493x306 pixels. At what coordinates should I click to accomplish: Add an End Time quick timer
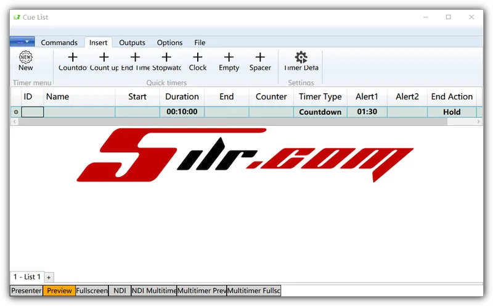click(135, 60)
